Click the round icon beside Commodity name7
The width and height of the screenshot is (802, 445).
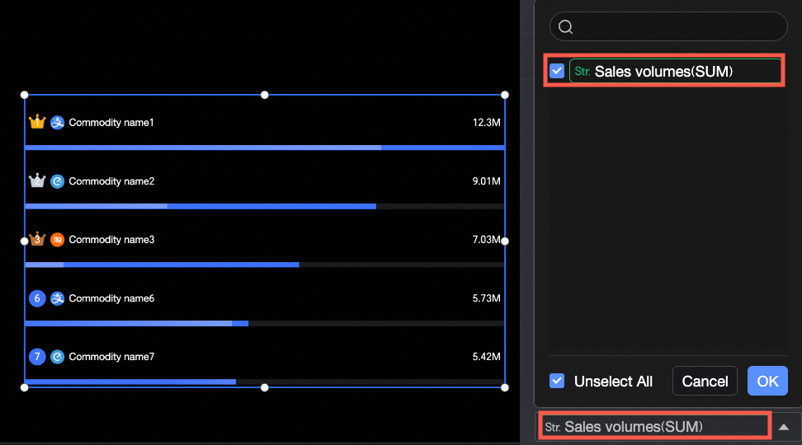pos(57,357)
